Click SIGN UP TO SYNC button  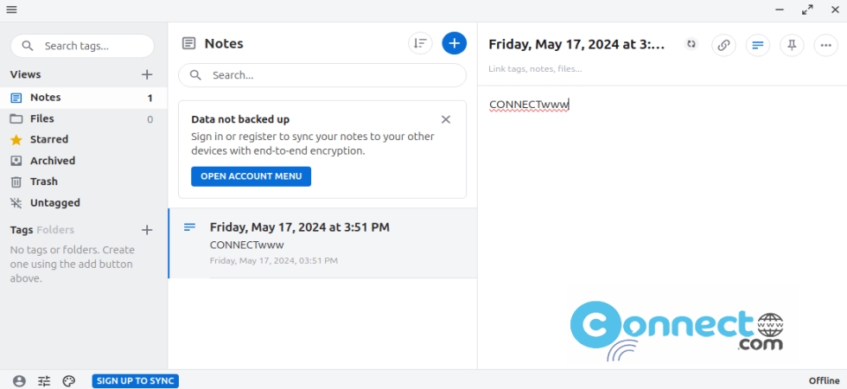click(135, 381)
